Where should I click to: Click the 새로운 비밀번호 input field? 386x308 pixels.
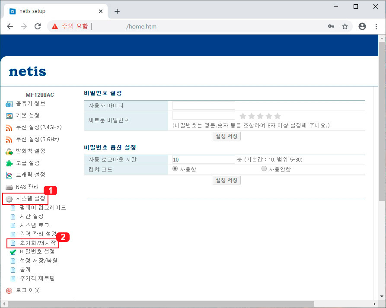204,115
